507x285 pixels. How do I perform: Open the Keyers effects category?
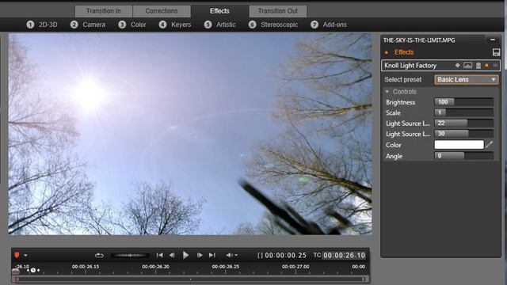pos(175,25)
